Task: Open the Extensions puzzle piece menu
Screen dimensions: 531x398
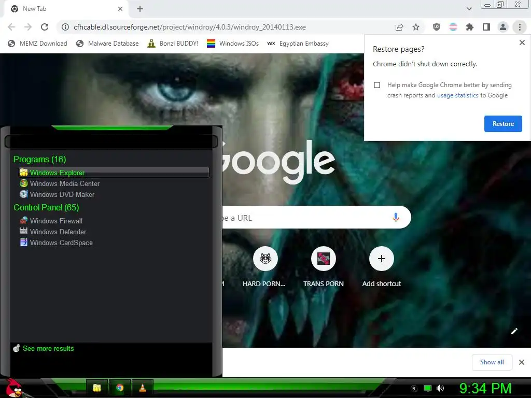Action: pos(470,27)
